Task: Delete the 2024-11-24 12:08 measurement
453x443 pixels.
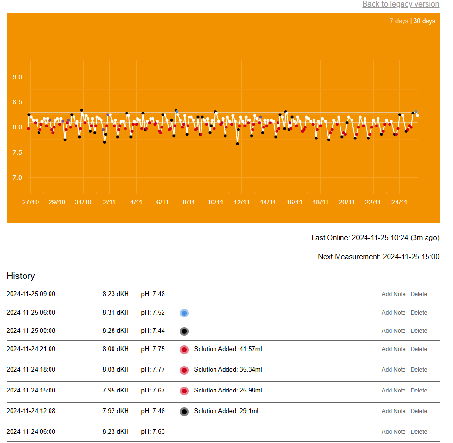Action: coord(419,411)
